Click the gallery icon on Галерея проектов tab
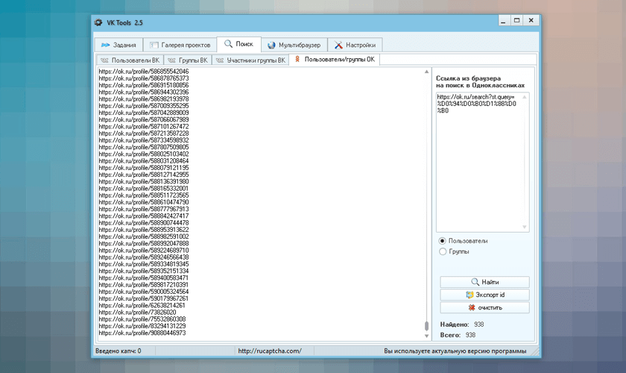626x373 pixels. point(154,46)
